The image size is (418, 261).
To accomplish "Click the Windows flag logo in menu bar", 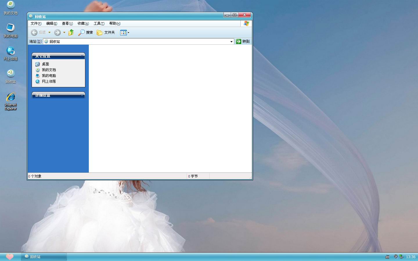I will click(x=246, y=23).
